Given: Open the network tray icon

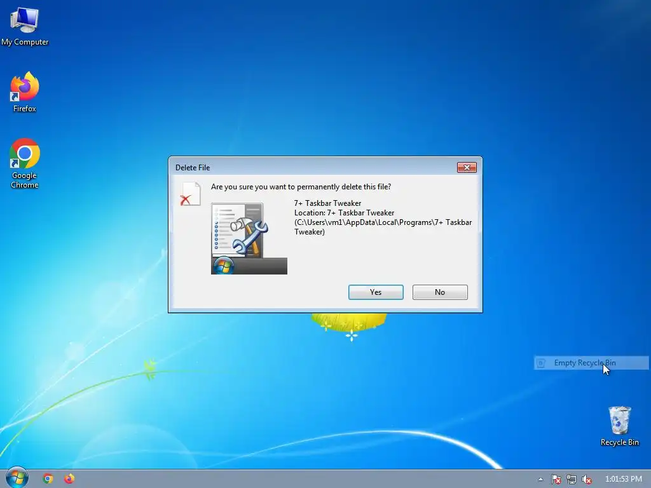Looking at the screenshot, I should (x=572, y=479).
